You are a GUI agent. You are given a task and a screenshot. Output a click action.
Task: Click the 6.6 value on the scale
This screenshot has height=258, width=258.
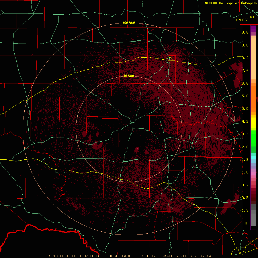tap(245, 83)
